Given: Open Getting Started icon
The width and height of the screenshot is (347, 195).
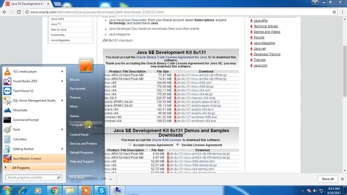Looking at the screenshot, I should 7,149.
